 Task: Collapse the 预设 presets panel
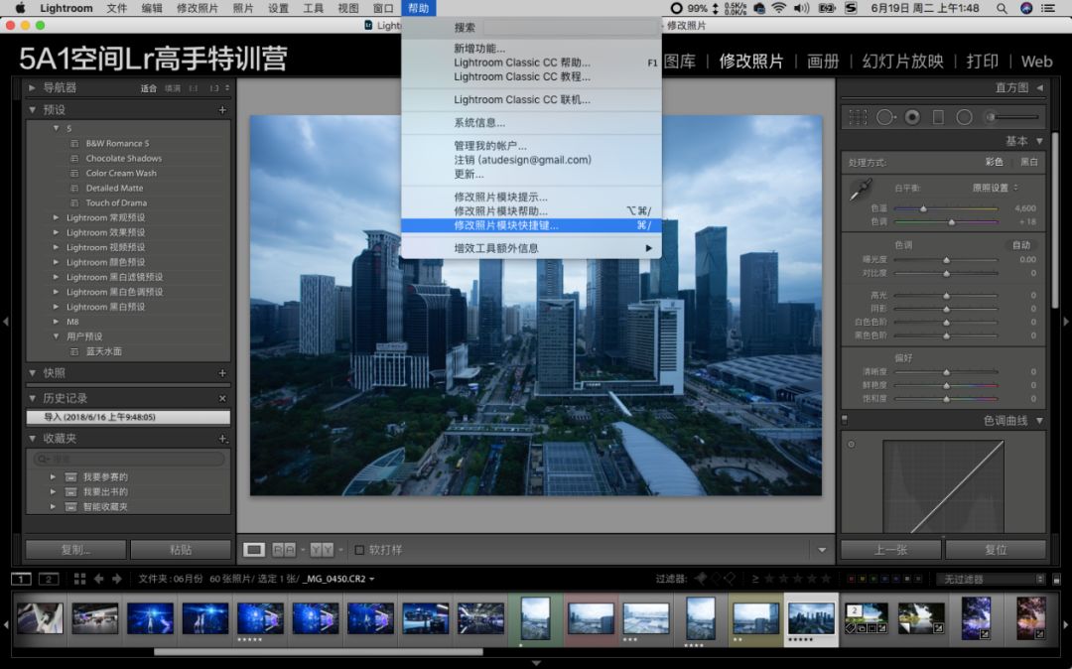pyautogui.click(x=32, y=109)
